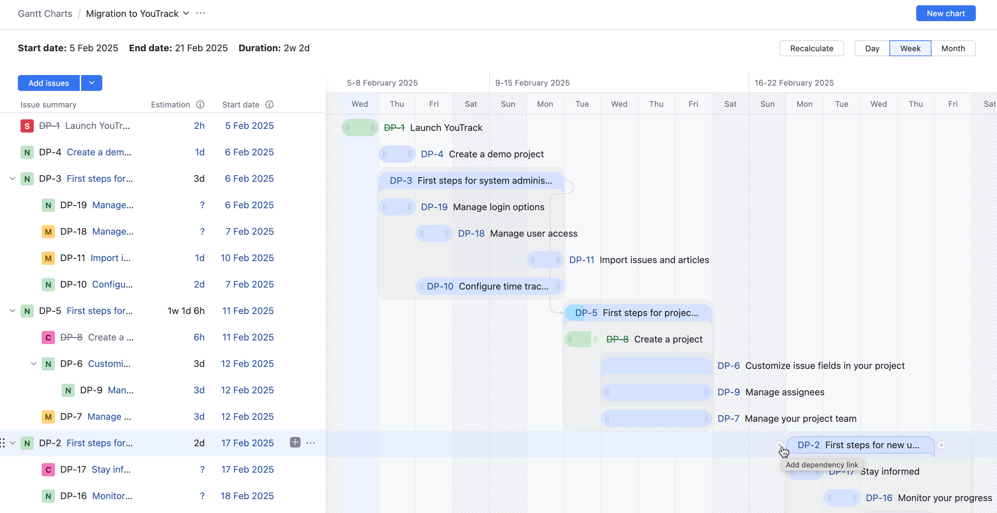This screenshot has height=513, width=997.
Task: Click the C state badge for DP-8
Action: [x=48, y=337]
